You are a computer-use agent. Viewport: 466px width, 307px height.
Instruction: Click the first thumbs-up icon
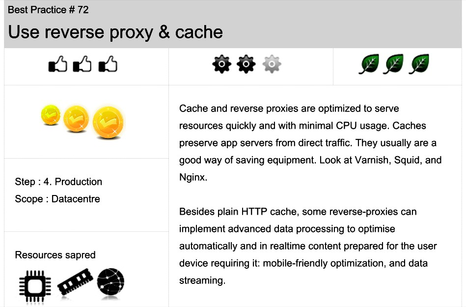57,63
